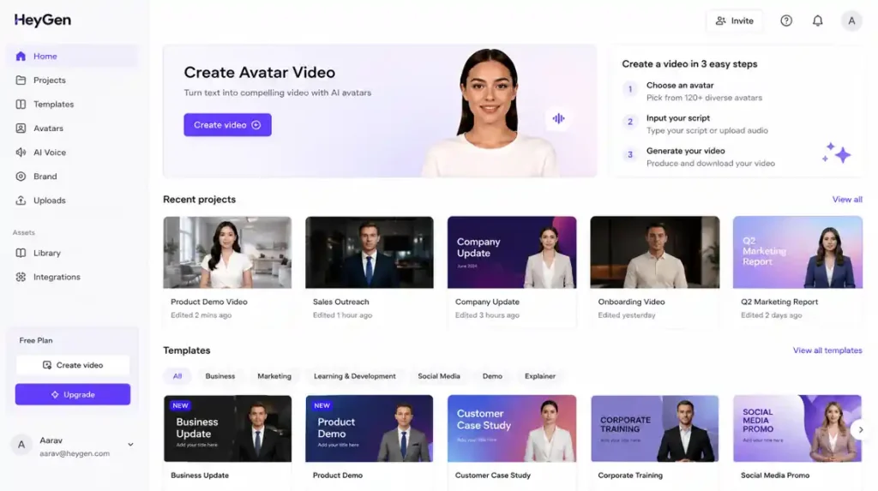The width and height of the screenshot is (878, 491).
Task: Click aarav@heygen.com email text
Action: coord(75,453)
